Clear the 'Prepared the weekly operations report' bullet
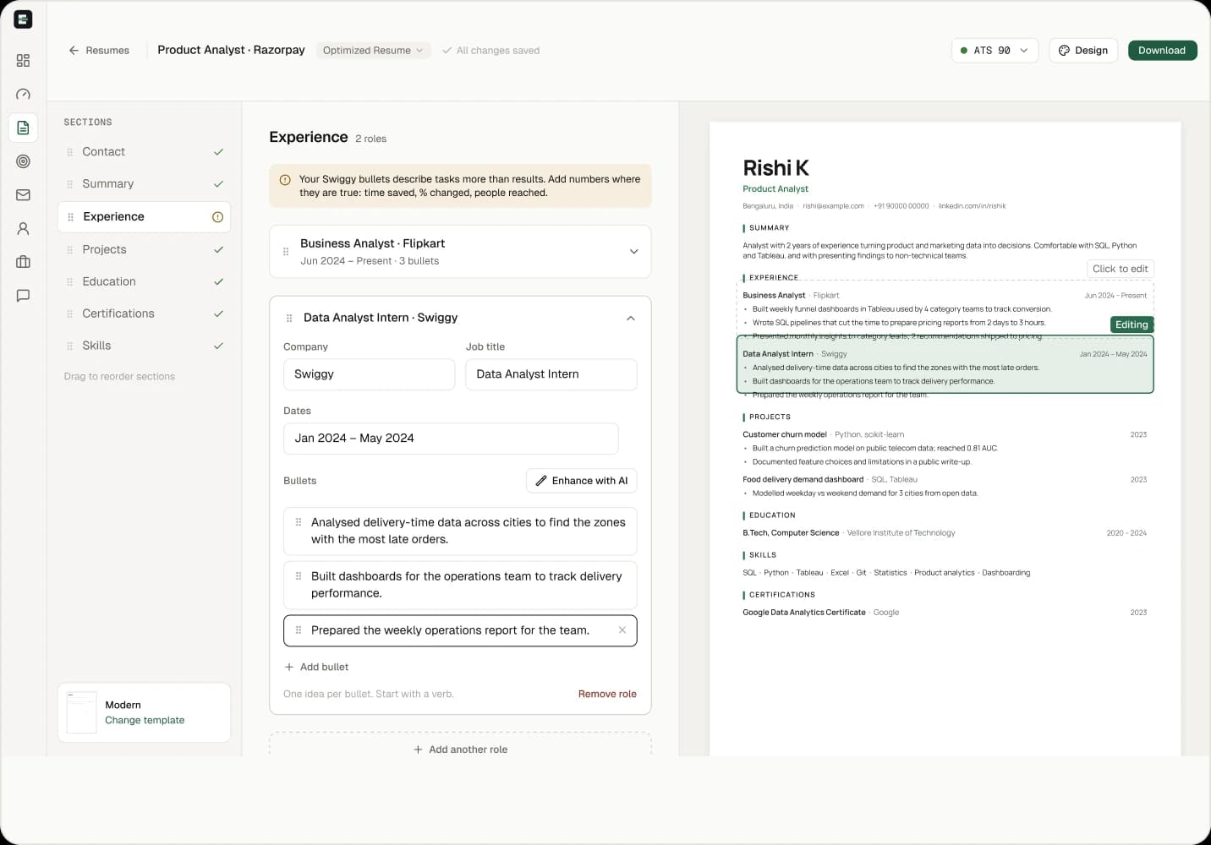The width and height of the screenshot is (1211, 845). [622, 630]
